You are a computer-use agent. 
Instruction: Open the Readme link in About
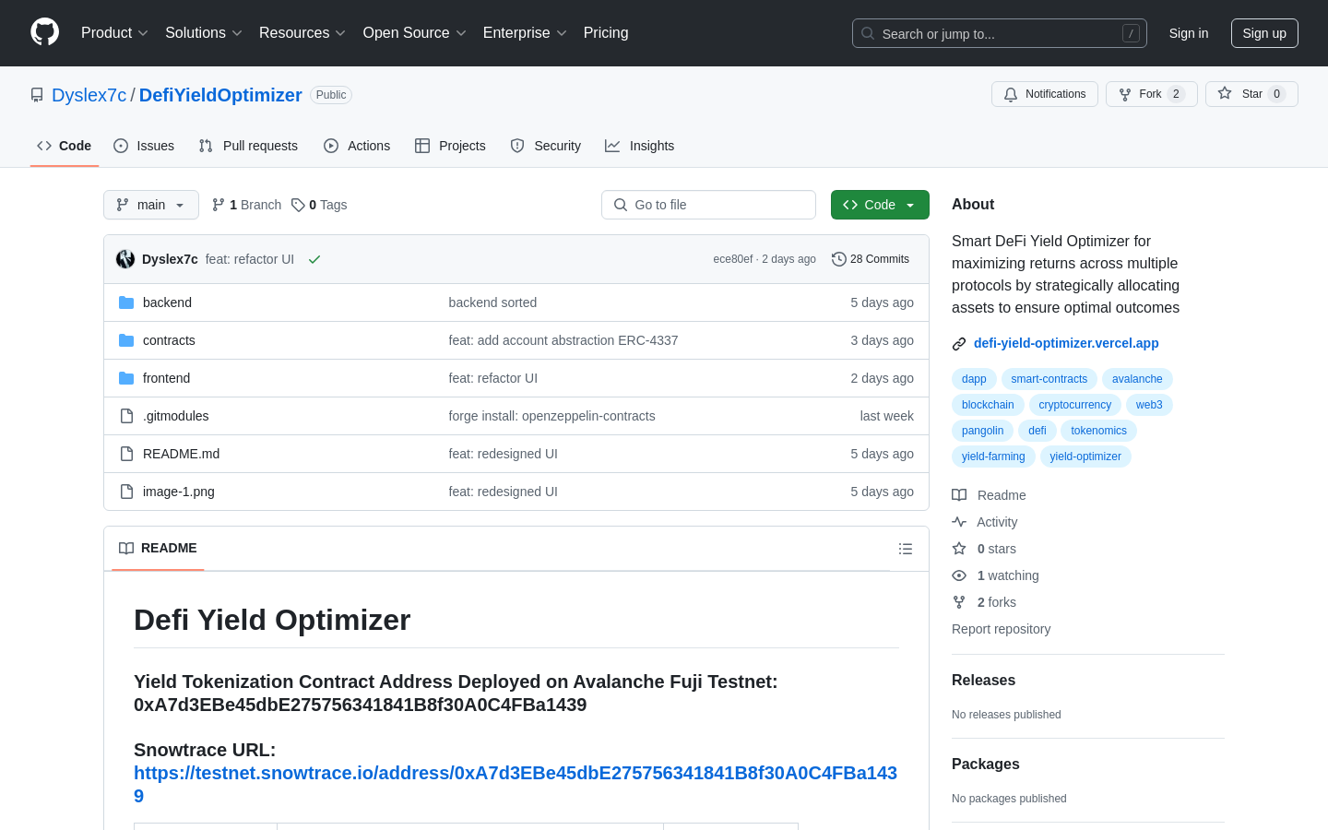[990, 495]
